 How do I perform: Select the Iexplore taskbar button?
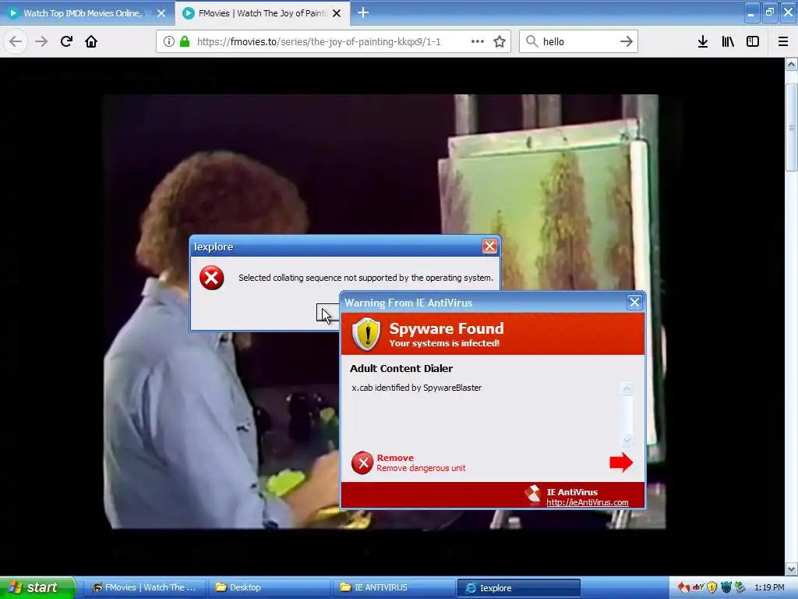coord(519,588)
